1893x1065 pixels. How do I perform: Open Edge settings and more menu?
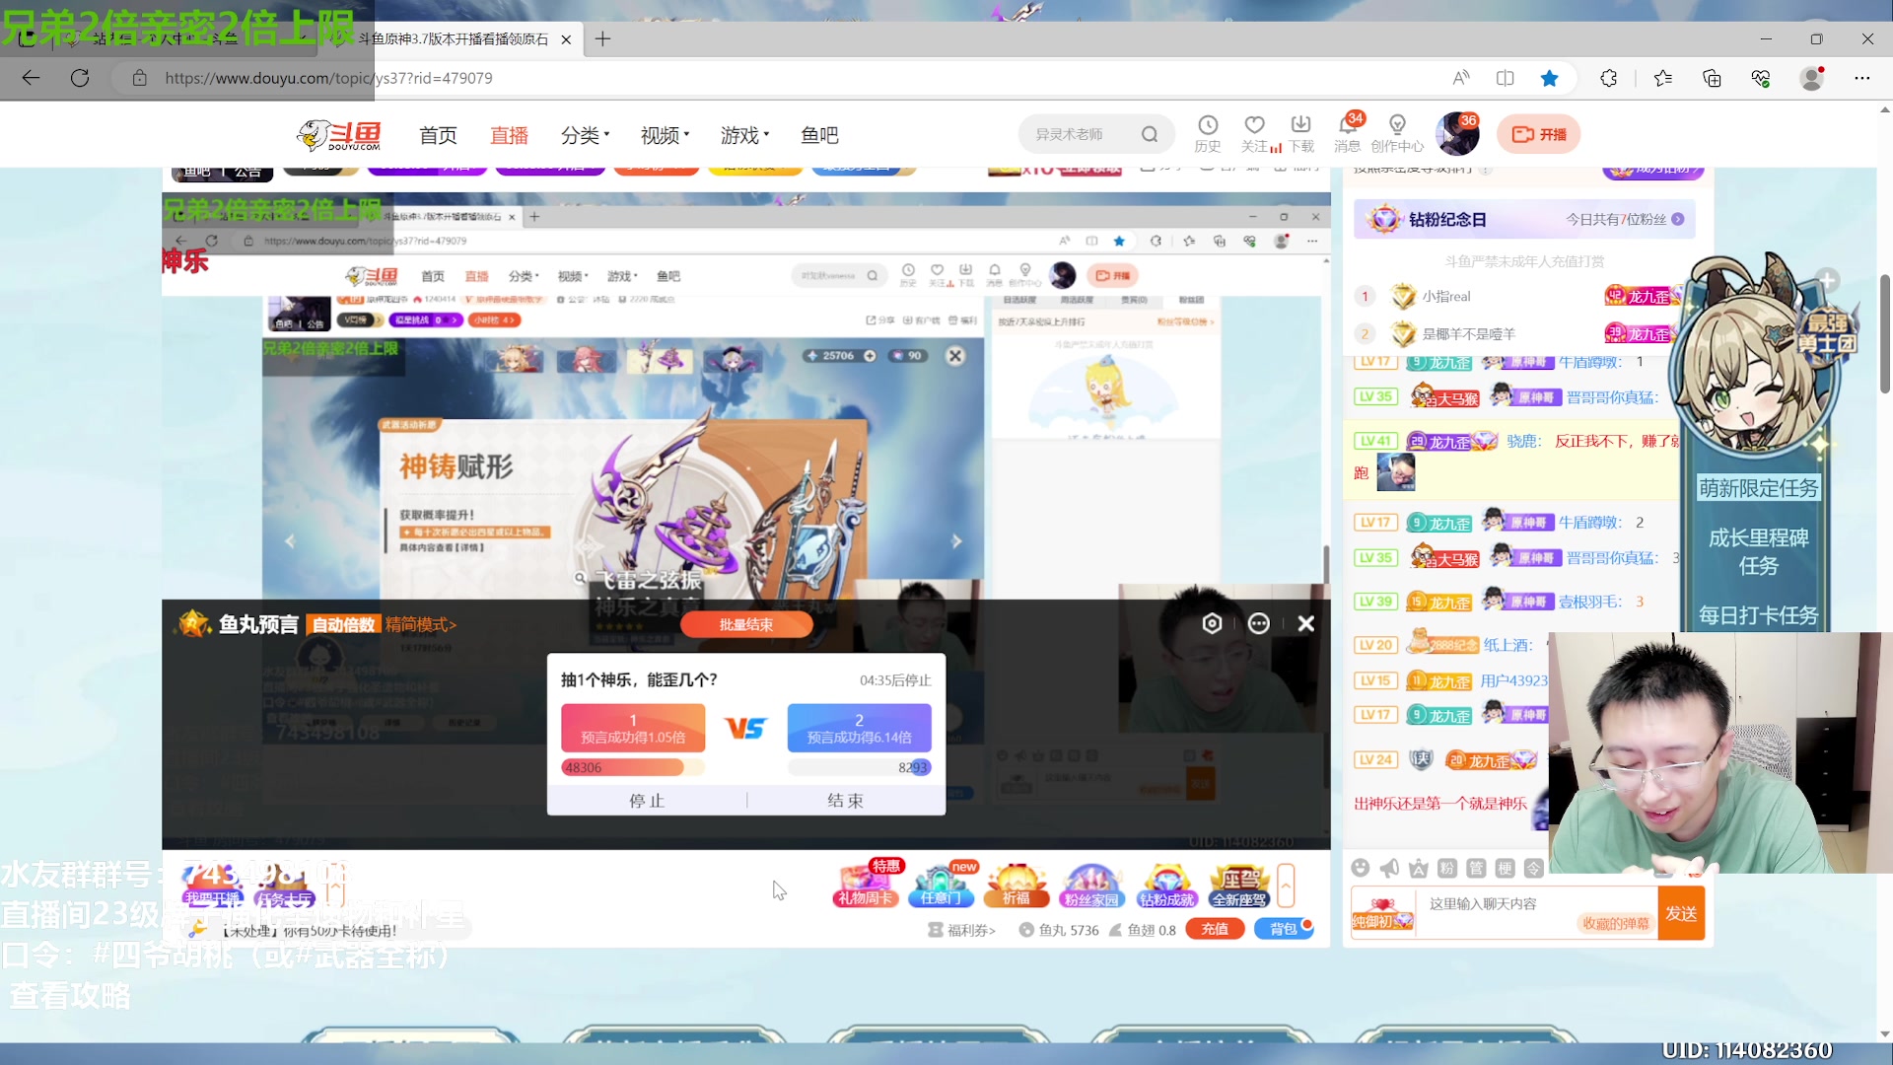pos(1862,78)
